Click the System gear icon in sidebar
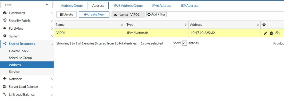This screenshot has height=100, width=284. click(5, 36)
